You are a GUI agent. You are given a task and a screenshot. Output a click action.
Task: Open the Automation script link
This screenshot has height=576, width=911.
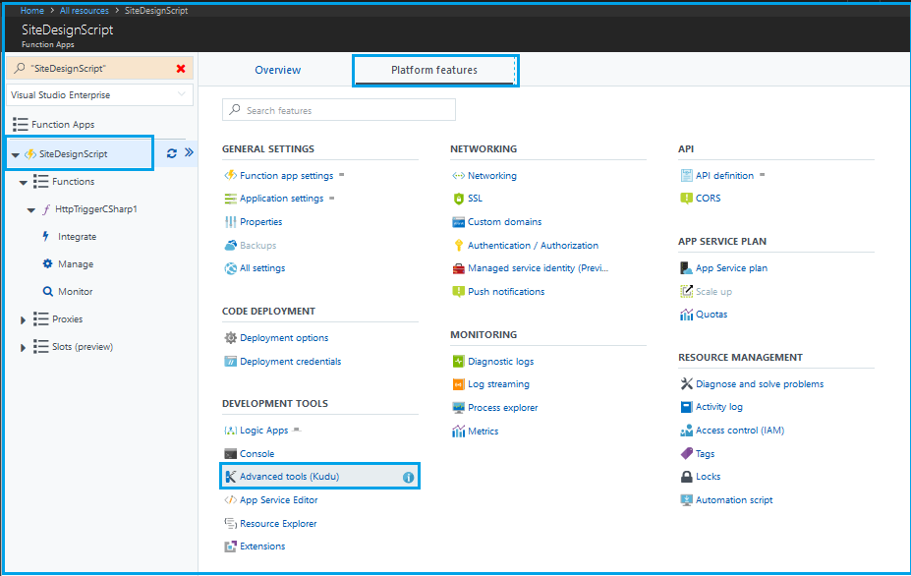(x=734, y=500)
